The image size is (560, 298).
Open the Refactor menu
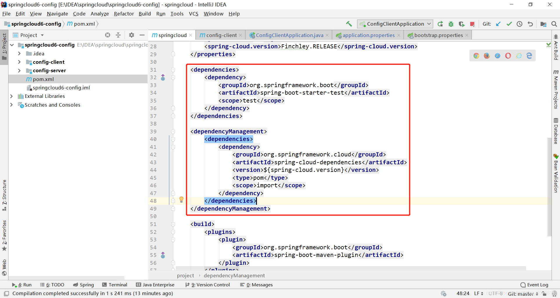click(x=124, y=14)
